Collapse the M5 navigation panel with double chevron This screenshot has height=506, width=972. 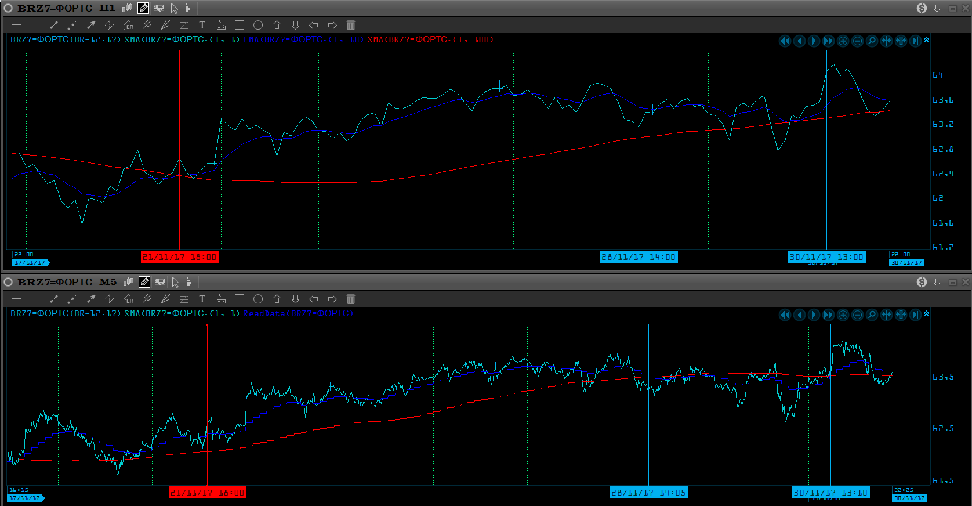[926, 314]
